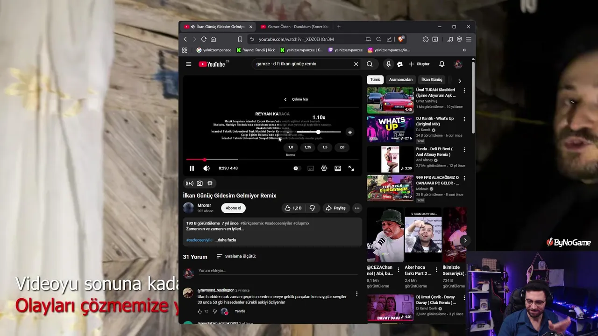
Task: Open Ünal TURAN Klasikleri video thumbnail
Action: pos(390,100)
